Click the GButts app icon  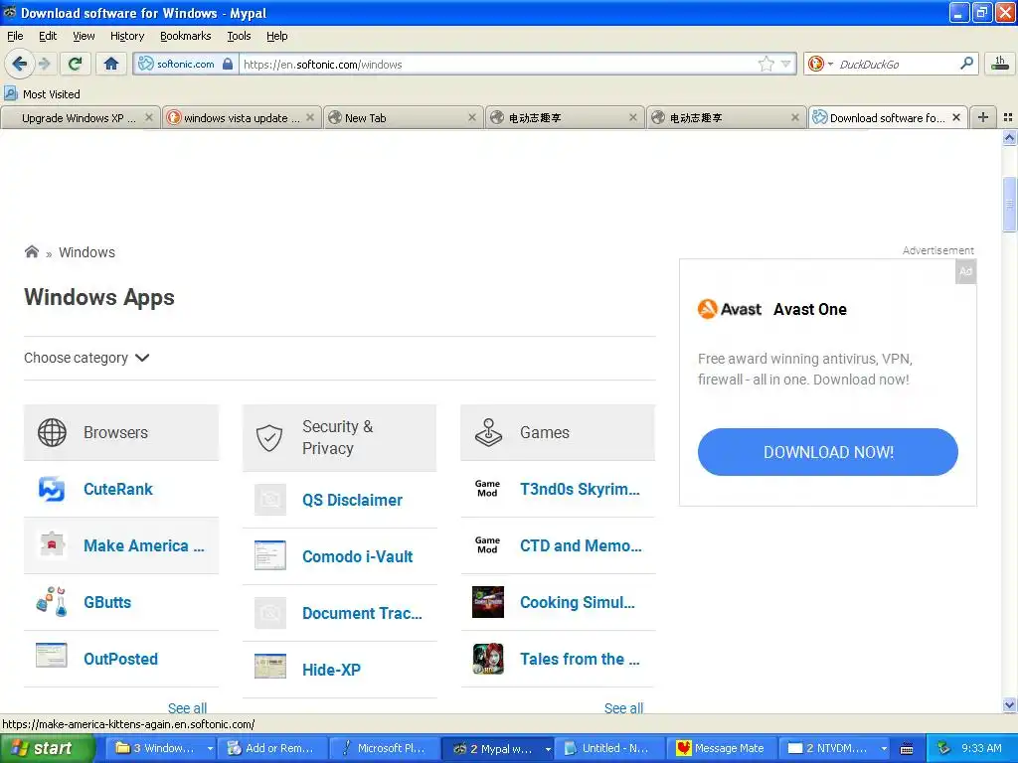tap(52, 602)
